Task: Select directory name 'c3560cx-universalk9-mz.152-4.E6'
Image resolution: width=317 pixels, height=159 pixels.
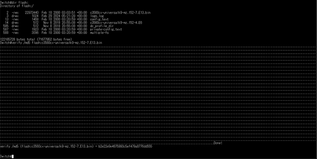Action: click(x=116, y=23)
